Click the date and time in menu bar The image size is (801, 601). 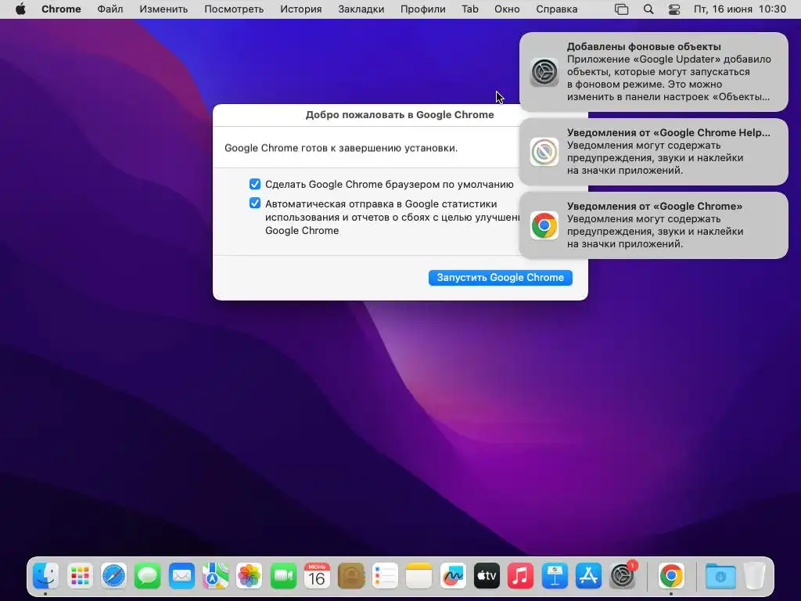coord(740,9)
